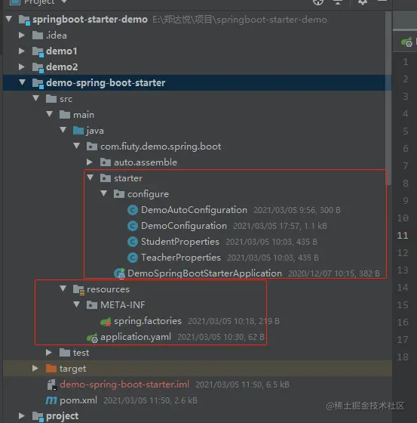Click the auto.assemble package icon
The height and width of the screenshot is (423, 417).
pos(106,162)
